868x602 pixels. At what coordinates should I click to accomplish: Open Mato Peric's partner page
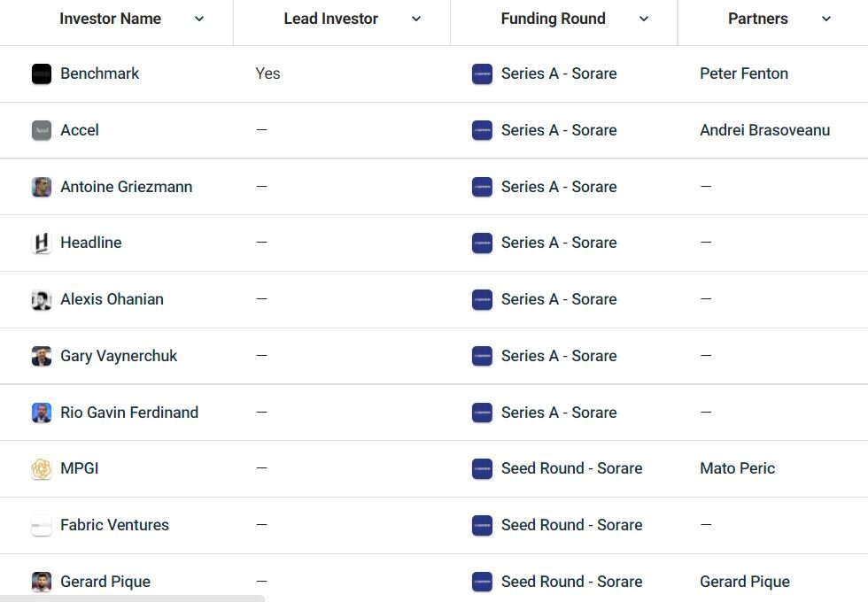point(737,468)
